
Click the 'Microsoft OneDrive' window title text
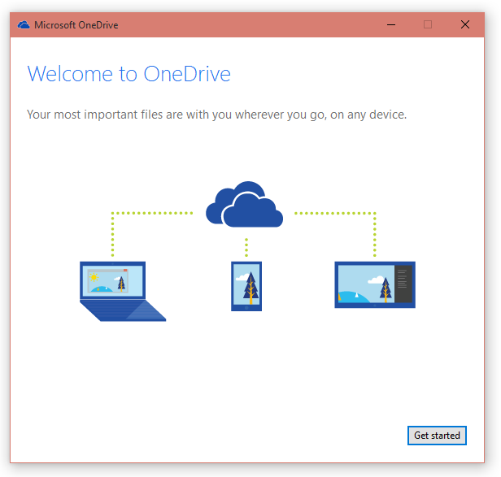(76, 25)
